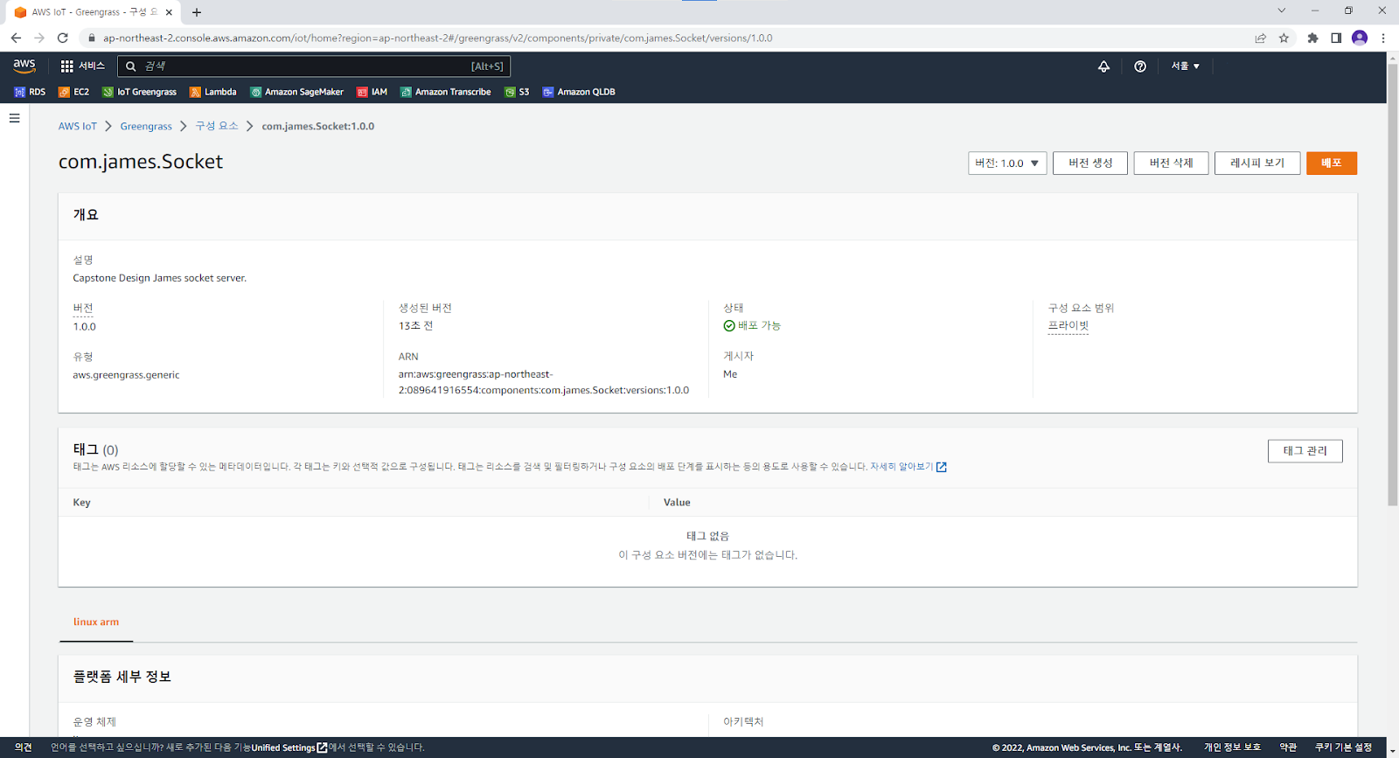Click the browser forward arrow
1399x758 pixels.
coord(39,38)
